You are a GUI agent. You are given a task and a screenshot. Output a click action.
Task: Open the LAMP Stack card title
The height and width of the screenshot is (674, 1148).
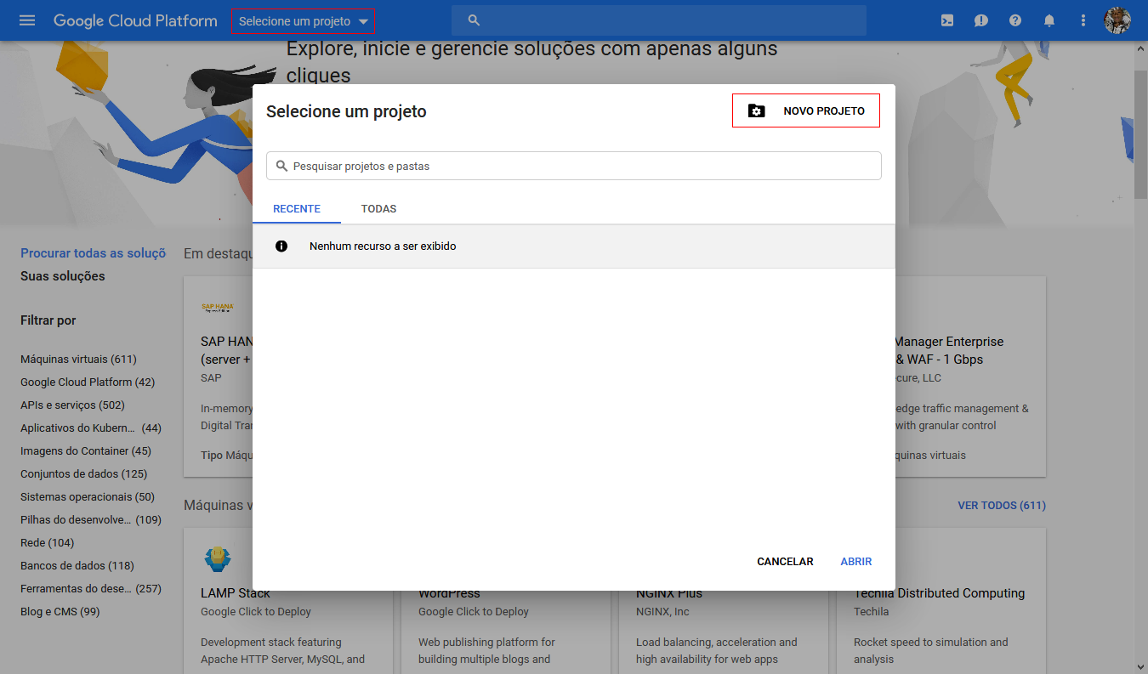pos(236,593)
